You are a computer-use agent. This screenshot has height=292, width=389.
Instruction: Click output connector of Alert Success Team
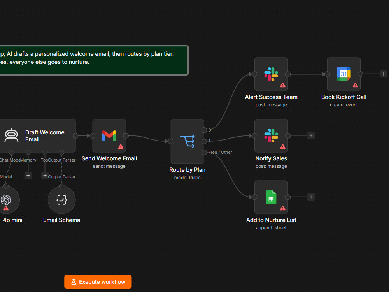(288, 74)
